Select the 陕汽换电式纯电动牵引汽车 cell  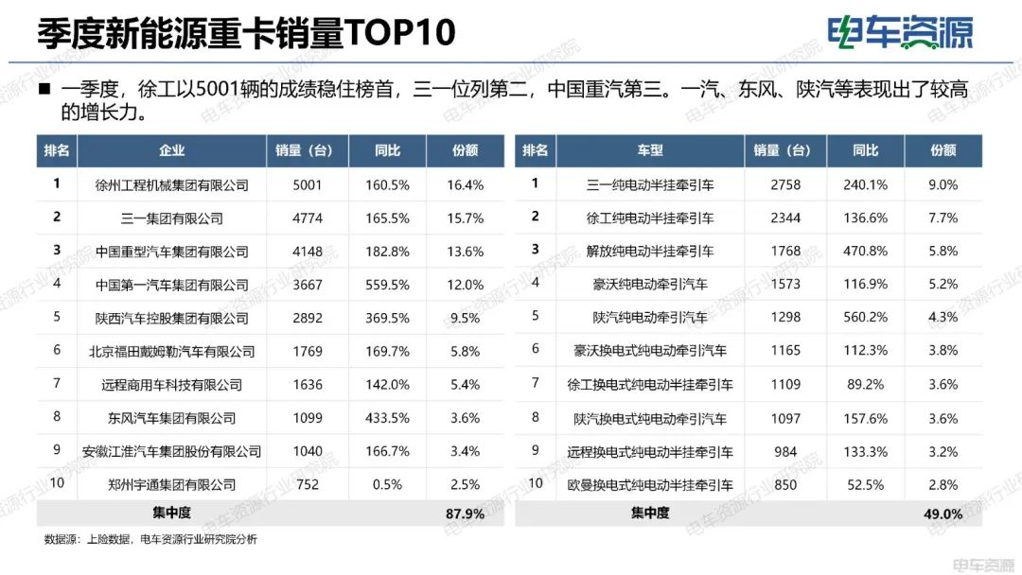click(x=649, y=418)
